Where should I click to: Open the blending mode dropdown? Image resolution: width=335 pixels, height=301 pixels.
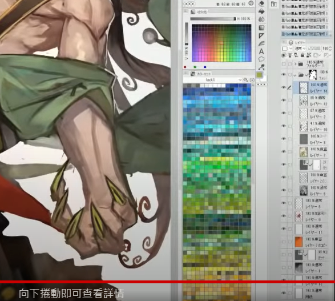coord(301,49)
